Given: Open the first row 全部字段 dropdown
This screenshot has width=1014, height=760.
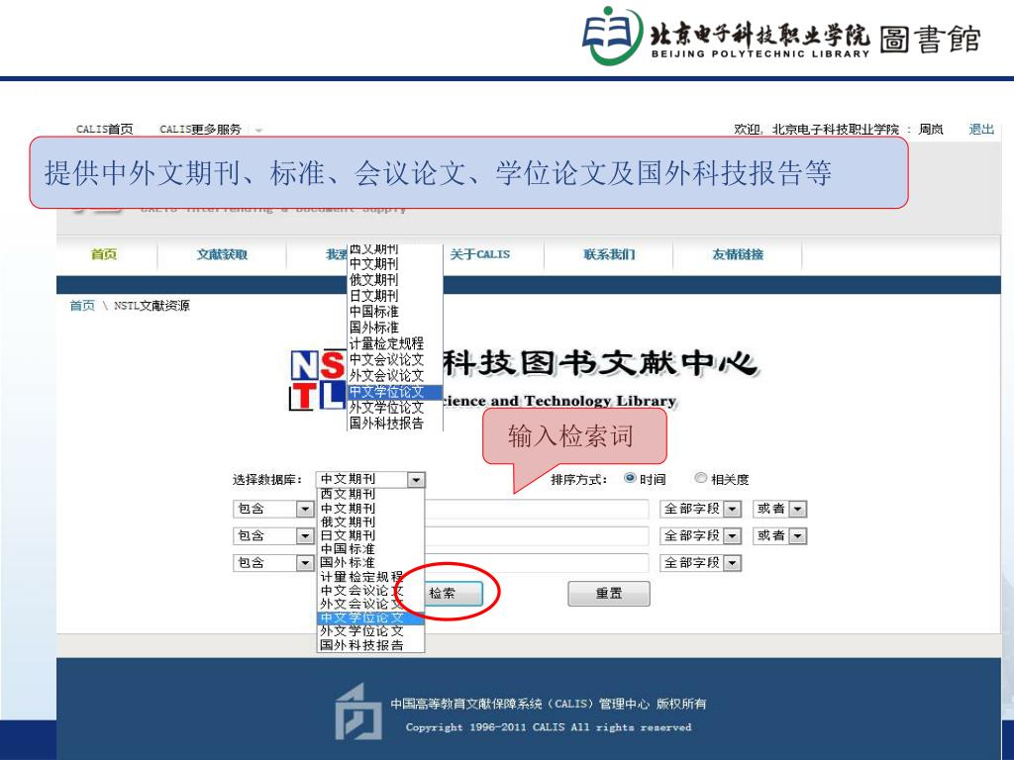Looking at the screenshot, I should (x=700, y=510).
